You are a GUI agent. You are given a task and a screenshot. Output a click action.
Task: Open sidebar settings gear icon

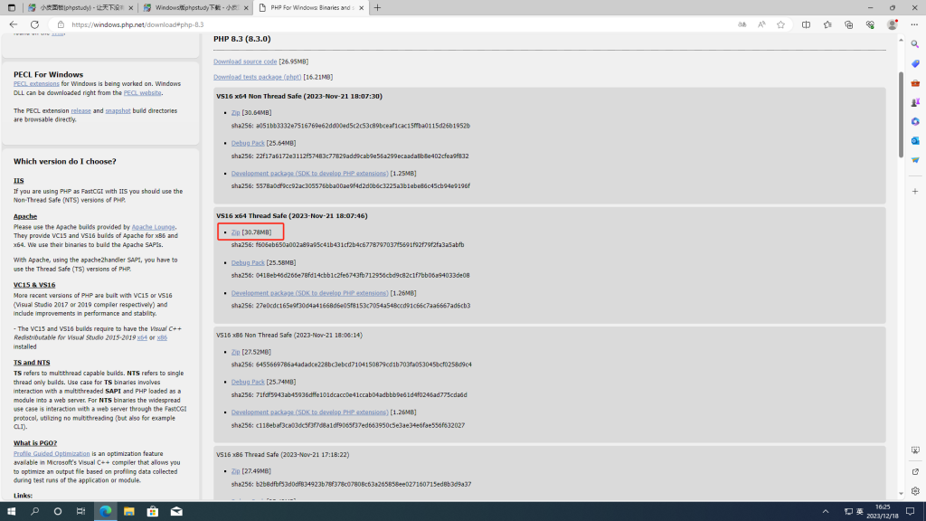pyautogui.click(x=915, y=491)
